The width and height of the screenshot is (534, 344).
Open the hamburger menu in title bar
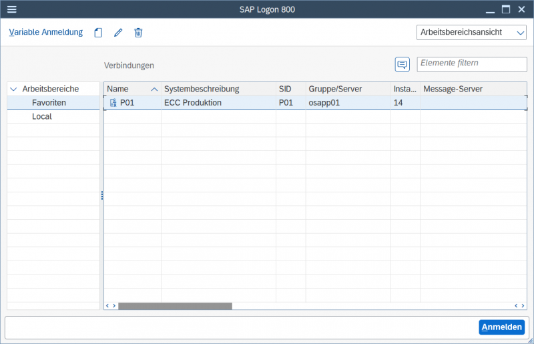(11, 9)
